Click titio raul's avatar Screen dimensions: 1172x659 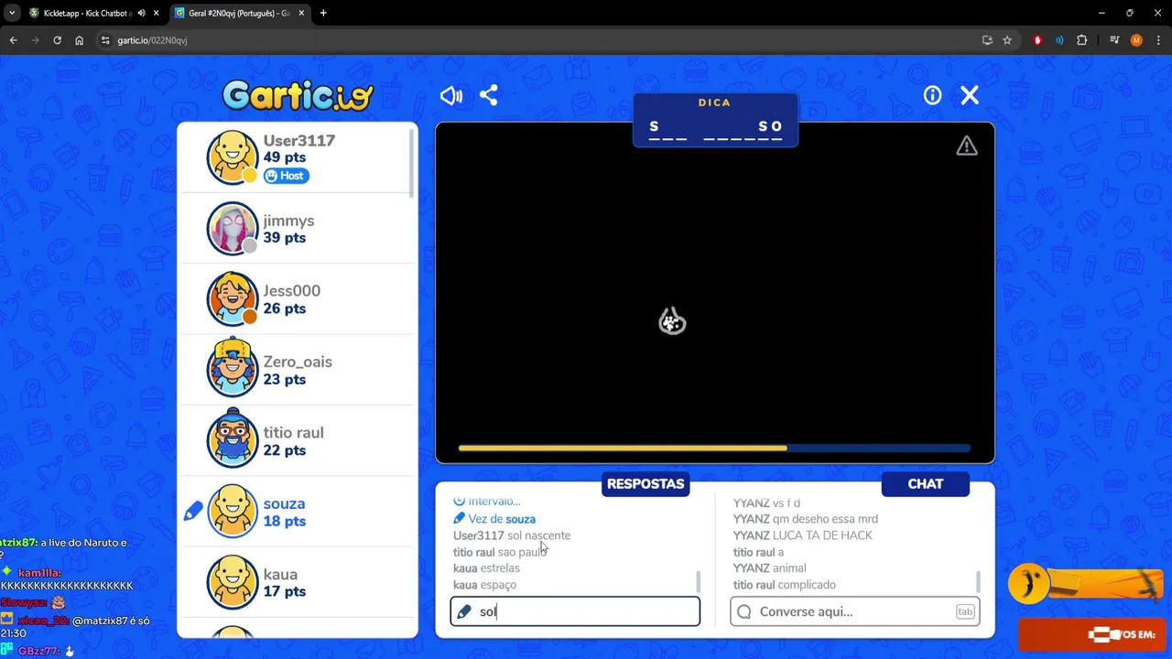click(x=232, y=440)
